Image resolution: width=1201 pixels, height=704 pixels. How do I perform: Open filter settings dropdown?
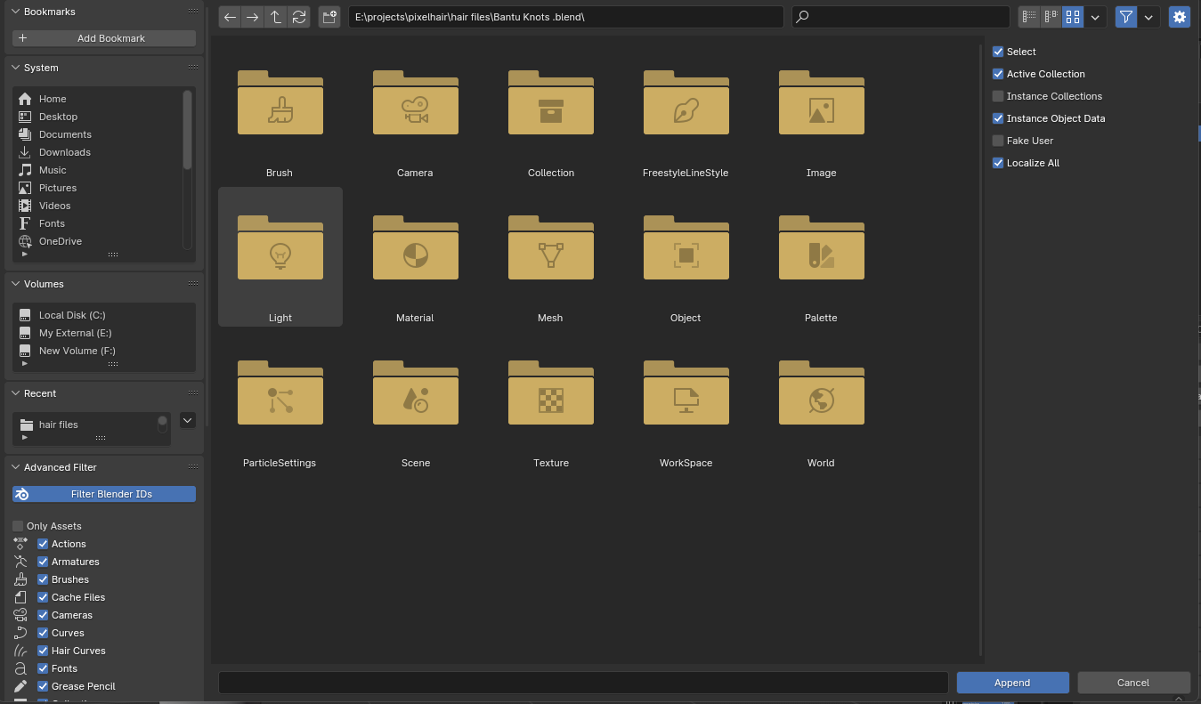pos(1148,17)
